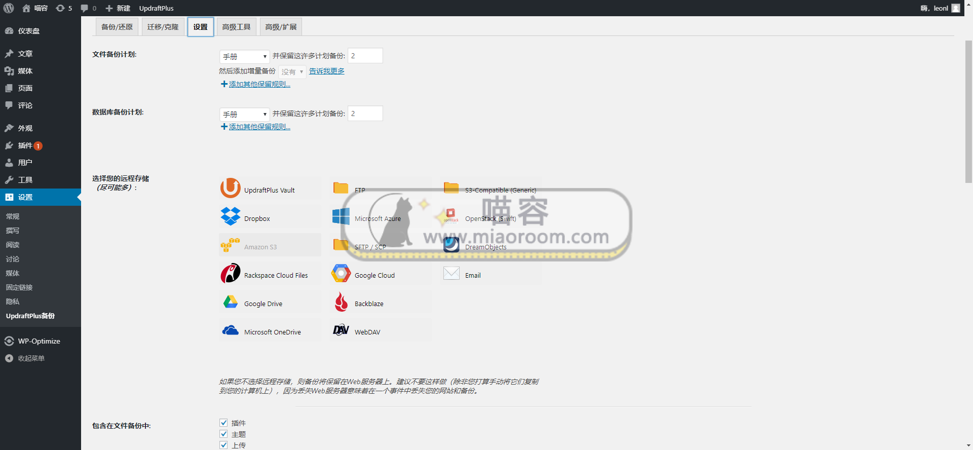Viewport: 973px width, 450px height.
Task: Open the WordPress logo menu
Action: point(9,8)
